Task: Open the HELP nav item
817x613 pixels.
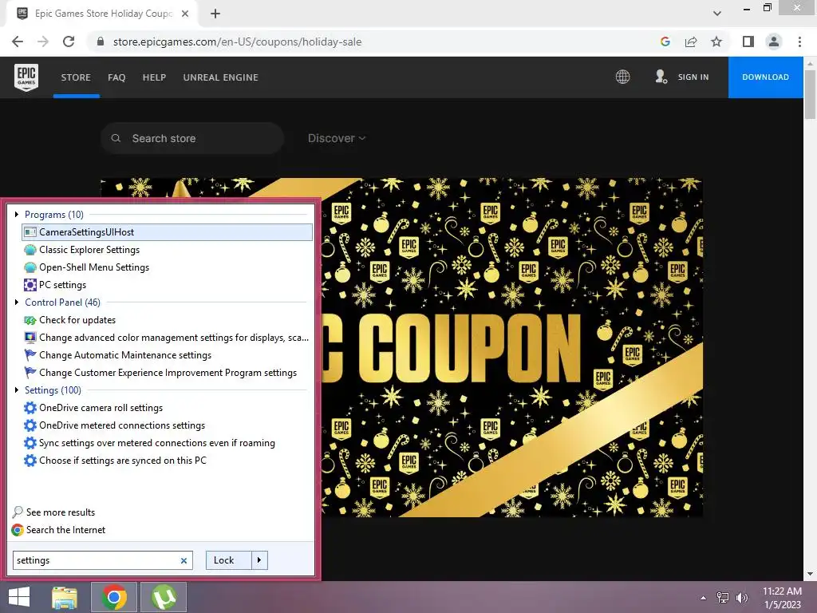Action: coord(154,77)
